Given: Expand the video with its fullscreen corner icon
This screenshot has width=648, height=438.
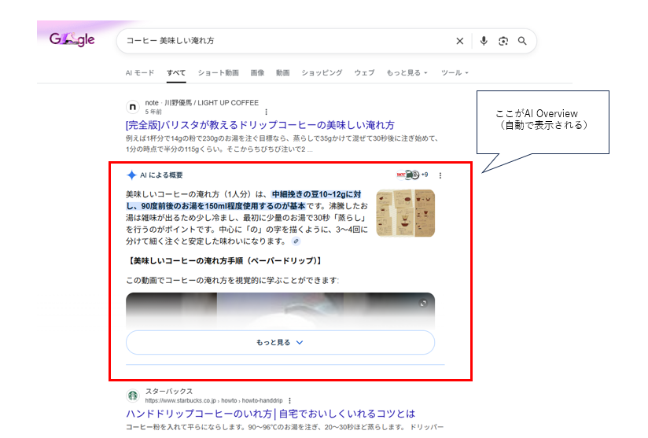Looking at the screenshot, I should (x=423, y=304).
